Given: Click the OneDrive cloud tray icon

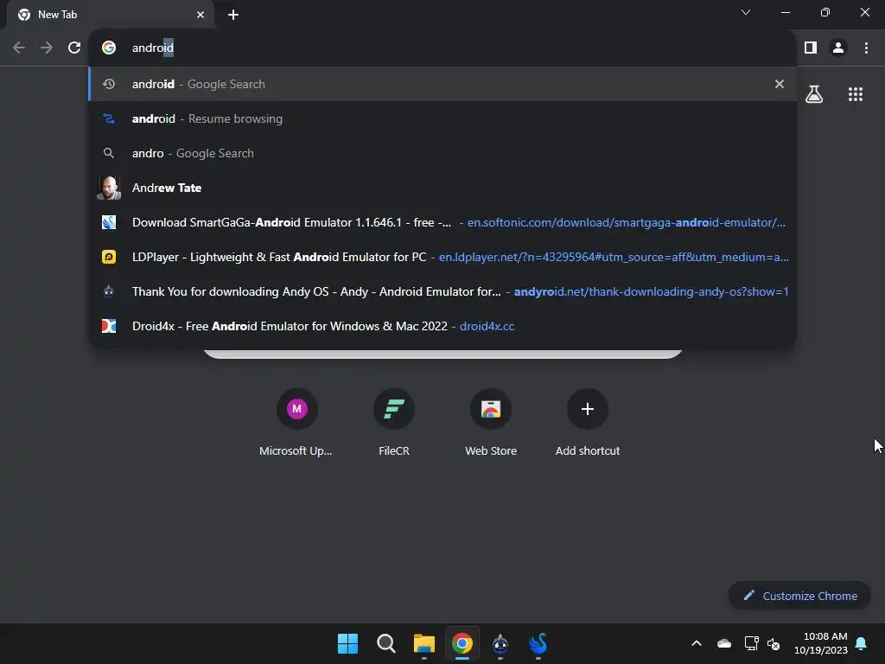Looking at the screenshot, I should click(x=724, y=643).
